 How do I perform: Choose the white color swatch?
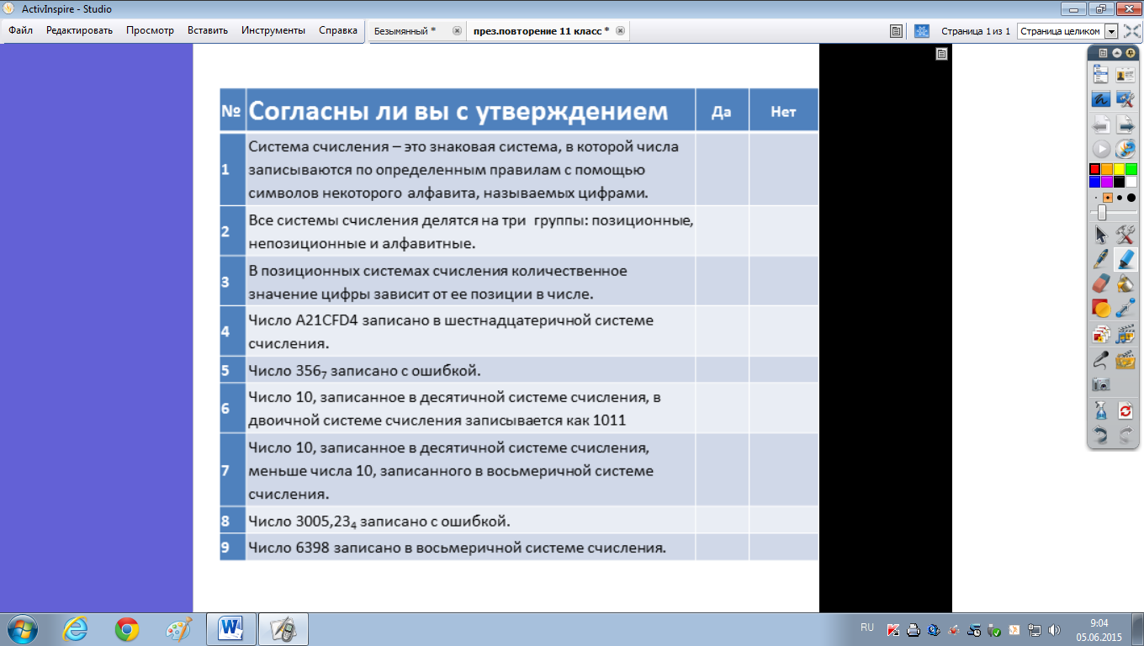pyautogui.click(x=1131, y=181)
